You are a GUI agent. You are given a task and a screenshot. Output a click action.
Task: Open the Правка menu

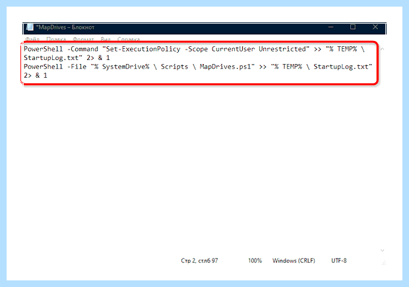[56, 40]
